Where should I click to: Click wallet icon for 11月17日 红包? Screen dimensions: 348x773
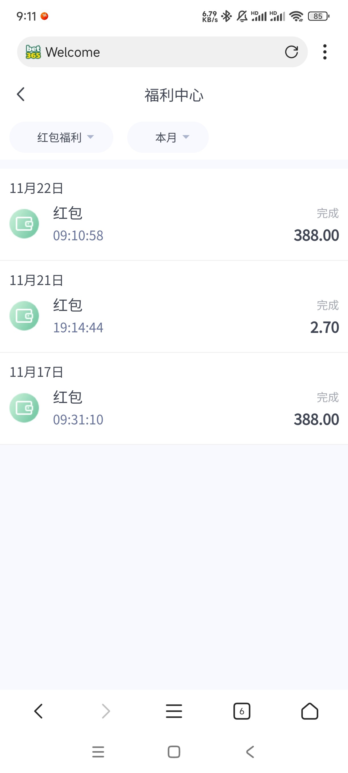(24, 408)
